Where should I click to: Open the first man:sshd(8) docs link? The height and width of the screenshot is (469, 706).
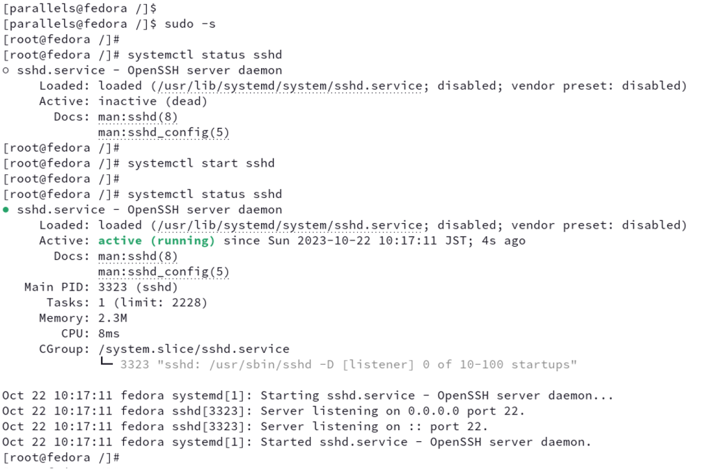click(138, 117)
